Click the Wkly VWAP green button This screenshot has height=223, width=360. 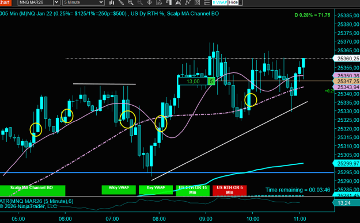tap(119, 190)
